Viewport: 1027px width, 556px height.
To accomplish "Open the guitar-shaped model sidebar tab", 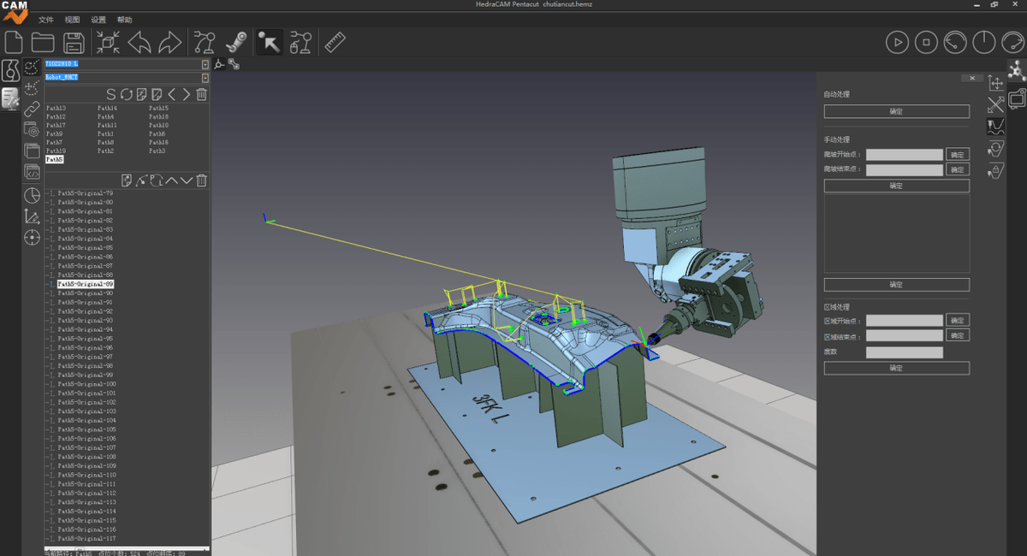I will 11,71.
